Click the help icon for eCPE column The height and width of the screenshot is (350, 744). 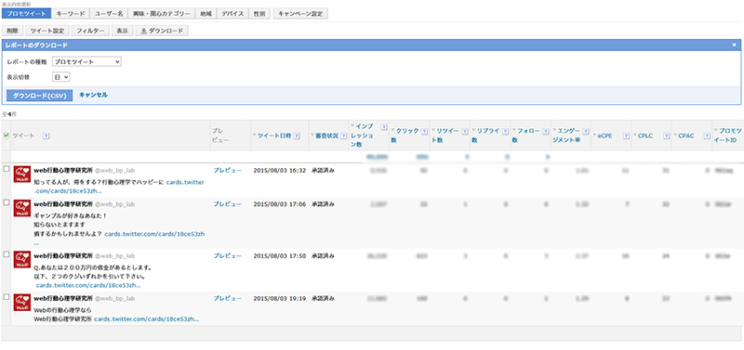click(x=626, y=136)
